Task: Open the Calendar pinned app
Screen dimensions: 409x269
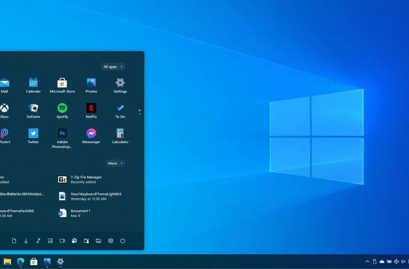Action: (x=33, y=85)
